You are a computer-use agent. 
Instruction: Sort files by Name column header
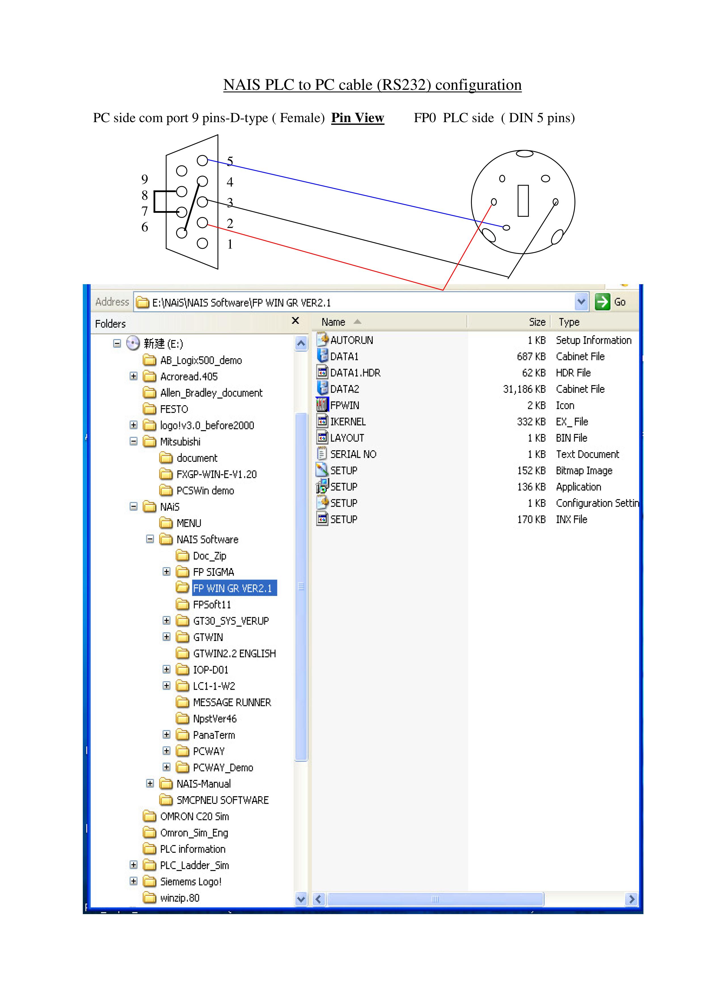pyautogui.click(x=333, y=322)
